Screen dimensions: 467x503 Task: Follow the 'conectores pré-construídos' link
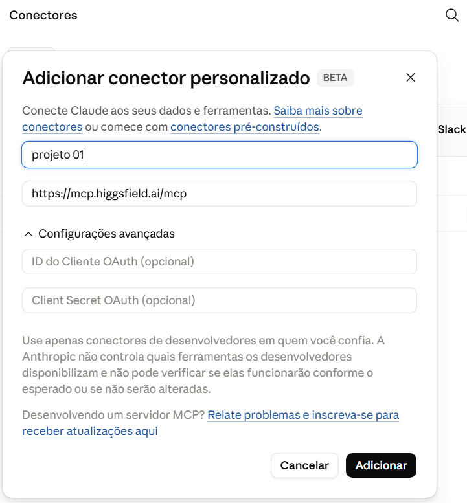245,127
